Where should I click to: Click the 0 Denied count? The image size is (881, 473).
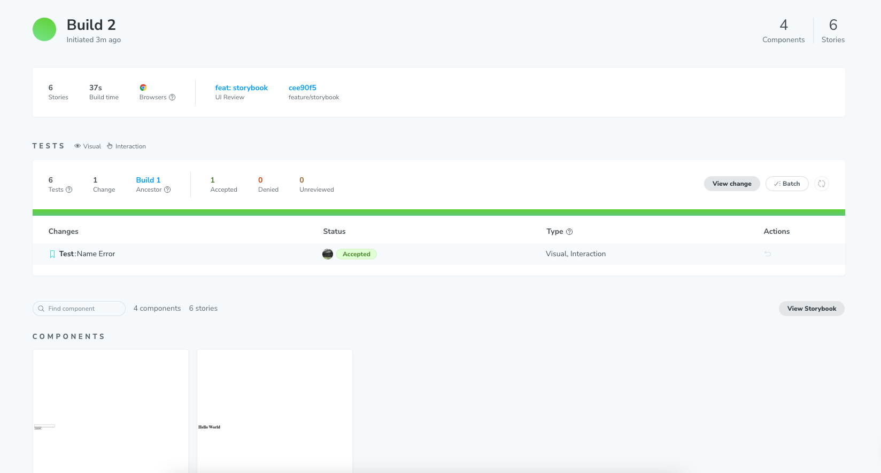[268, 184]
